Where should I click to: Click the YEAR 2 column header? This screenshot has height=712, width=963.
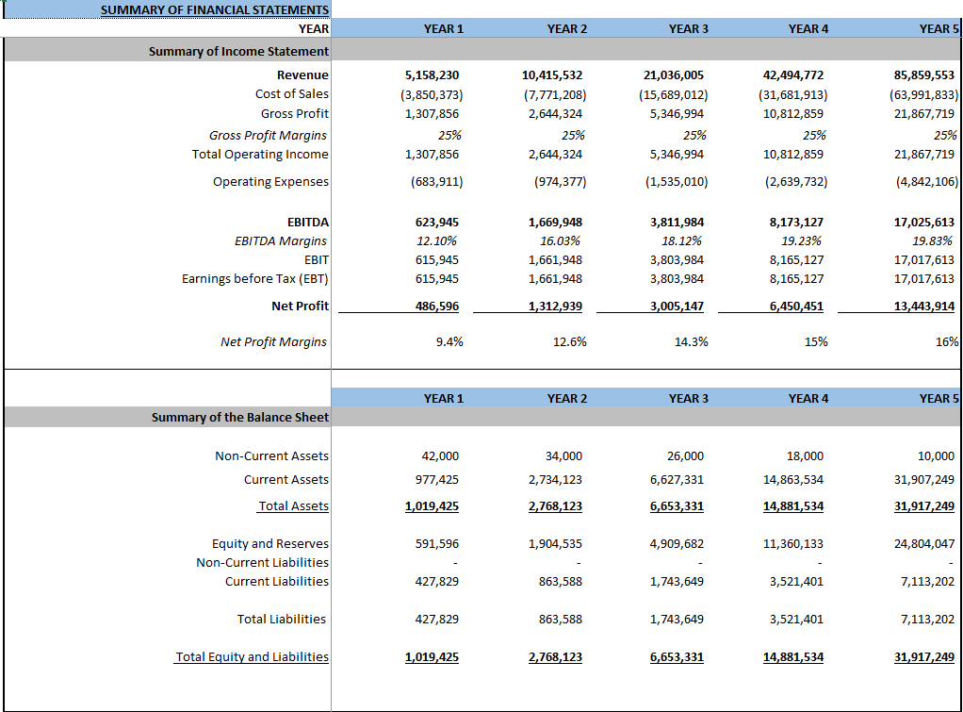(564, 28)
